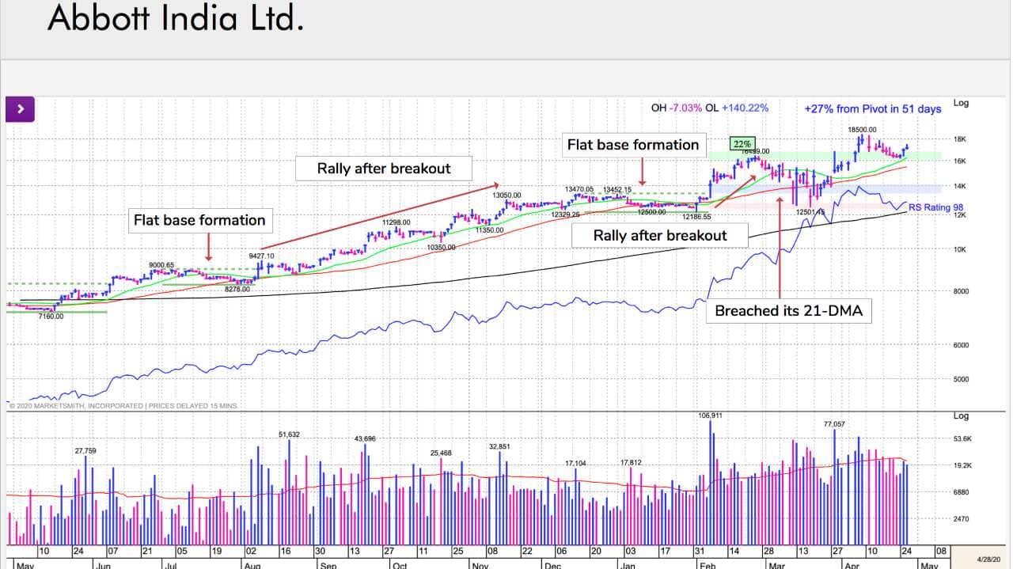Toggle the 'Log' scale label on price chart
This screenshot has width=1013, height=569.
pos(961,103)
